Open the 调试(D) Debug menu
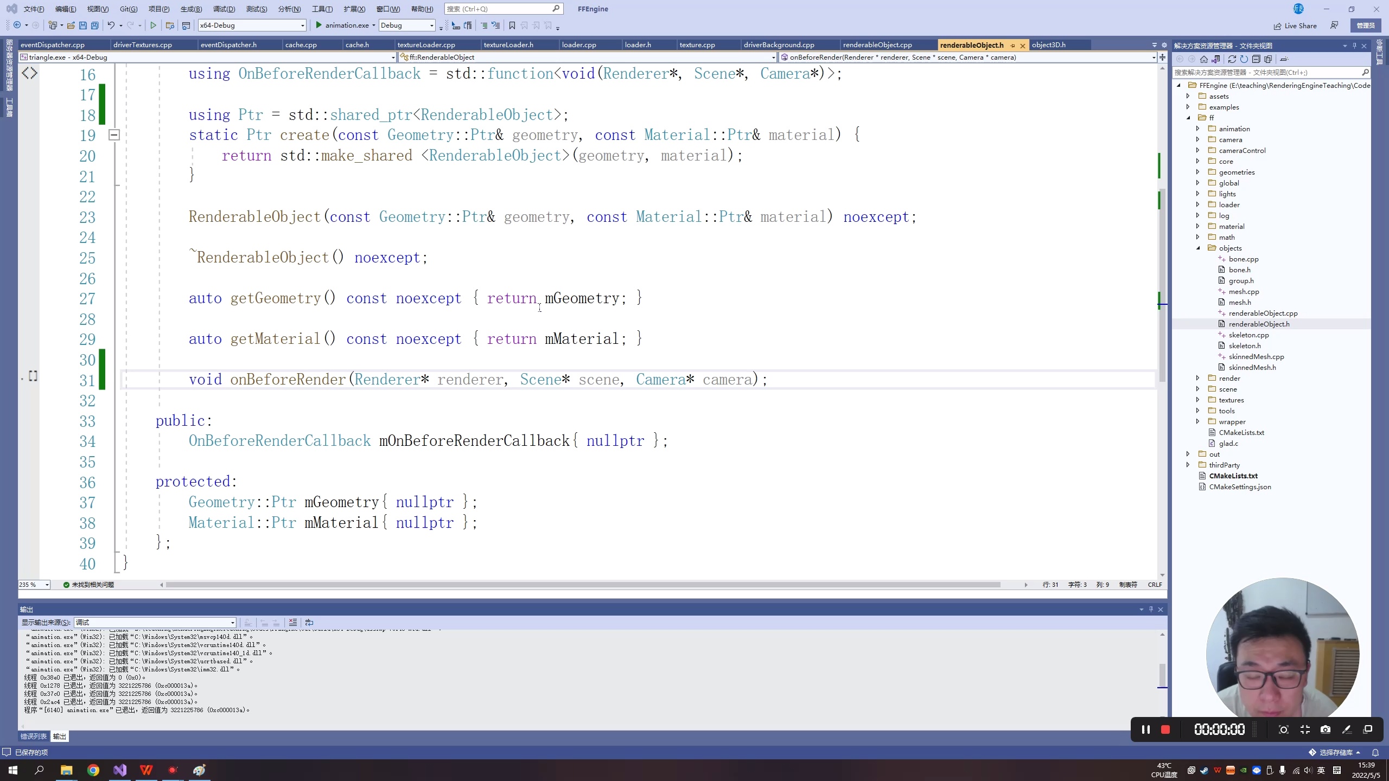The height and width of the screenshot is (781, 1389). click(224, 9)
